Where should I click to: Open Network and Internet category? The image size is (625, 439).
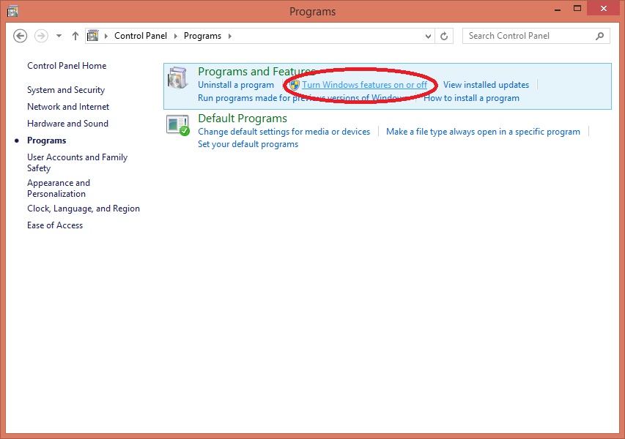coord(68,107)
